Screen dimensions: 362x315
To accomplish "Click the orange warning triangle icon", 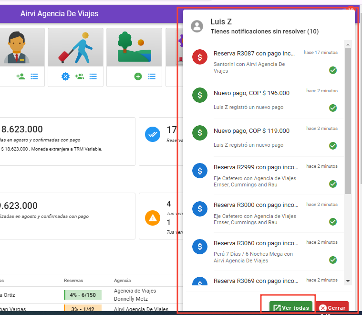I will click(x=153, y=218).
